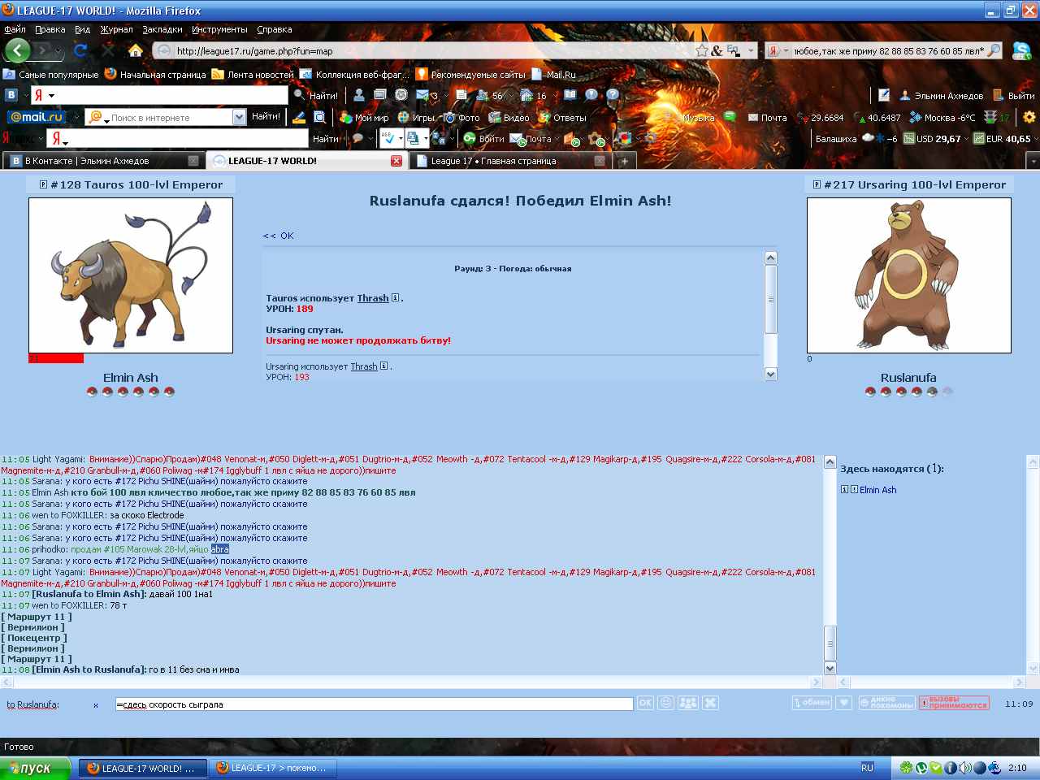Go to the home page icon
Image resolution: width=1040 pixels, height=780 pixels.
pos(135,50)
